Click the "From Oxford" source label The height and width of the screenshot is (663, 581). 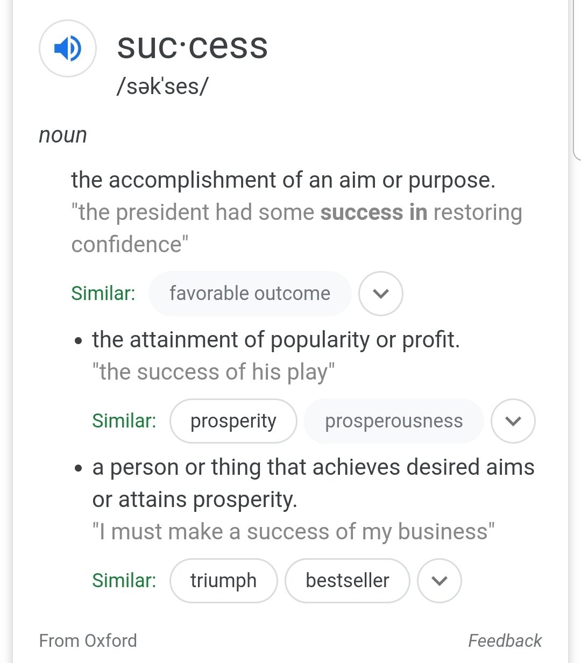coord(88,640)
